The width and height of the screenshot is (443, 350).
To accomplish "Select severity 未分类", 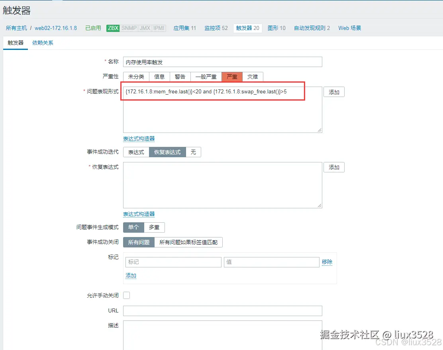I will pos(136,77).
